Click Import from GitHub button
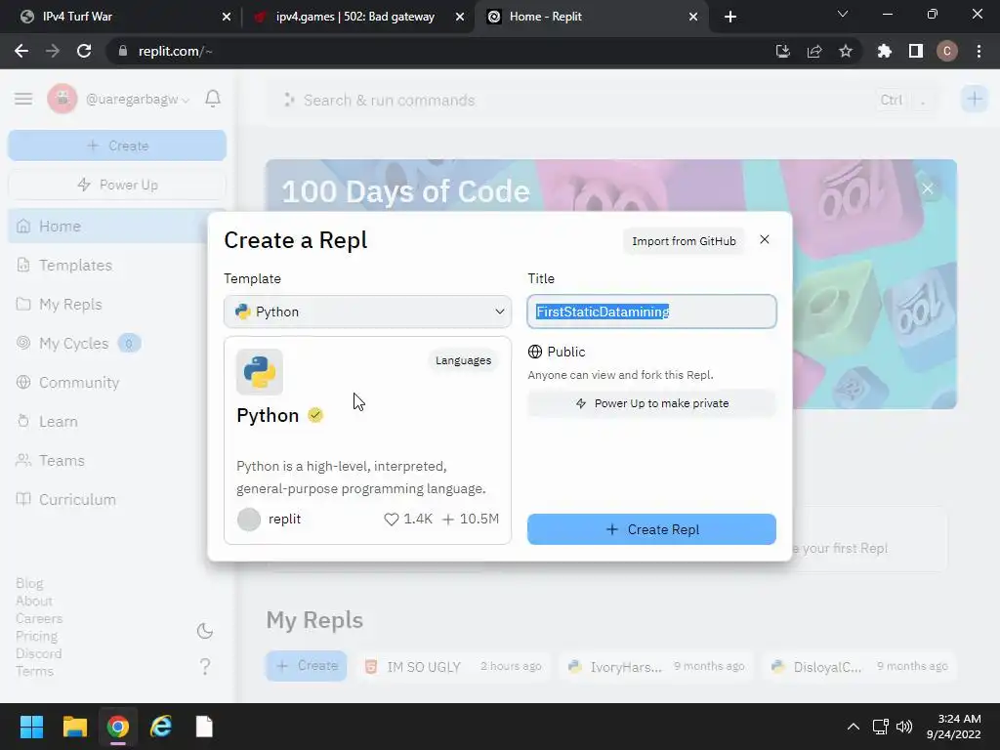Viewport: 1000px width, 750px height. pos(684,241)
